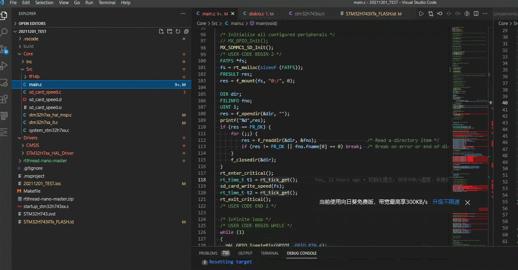518x270 pixels.
Task: Collapse all folders in Explorer
Action: [185, 32]
